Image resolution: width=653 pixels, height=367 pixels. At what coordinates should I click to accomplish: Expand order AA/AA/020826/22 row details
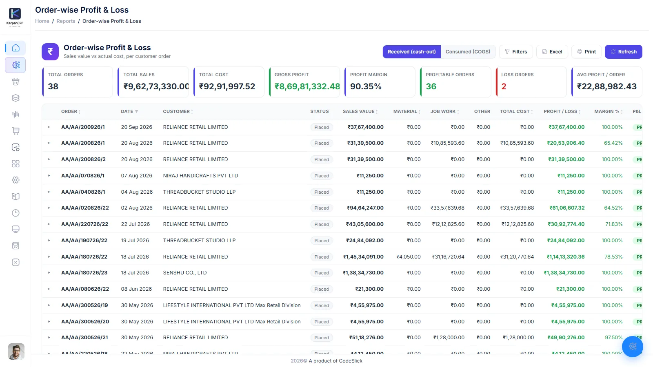49,208
